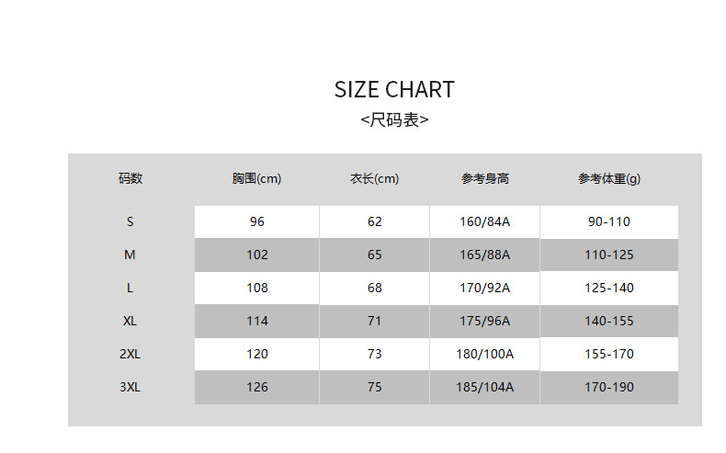Screen dimensions: 726x453
Task: Click weight cell 125-140
Action: tap(608, 288)
